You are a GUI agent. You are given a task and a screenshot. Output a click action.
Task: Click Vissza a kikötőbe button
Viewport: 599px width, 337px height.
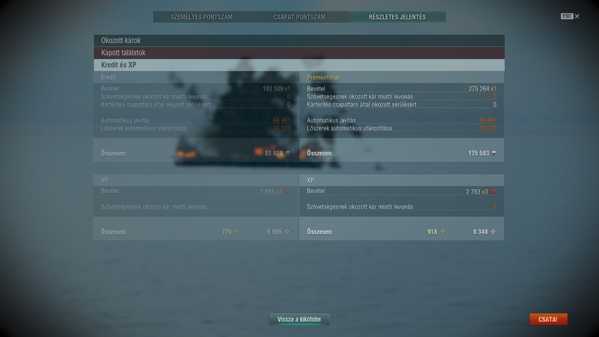[299, 319]
